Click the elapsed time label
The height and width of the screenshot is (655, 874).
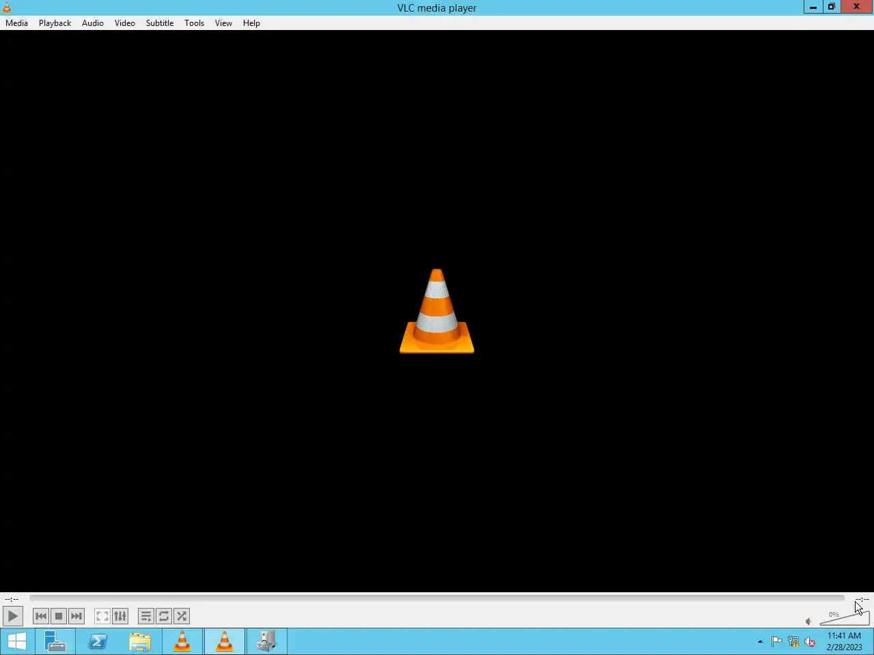pos(12,599)
